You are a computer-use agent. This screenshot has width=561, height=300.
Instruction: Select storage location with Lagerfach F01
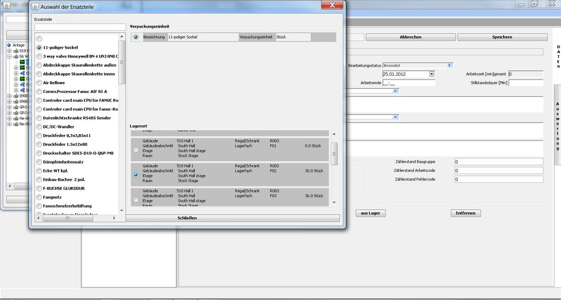pos(136,149)
